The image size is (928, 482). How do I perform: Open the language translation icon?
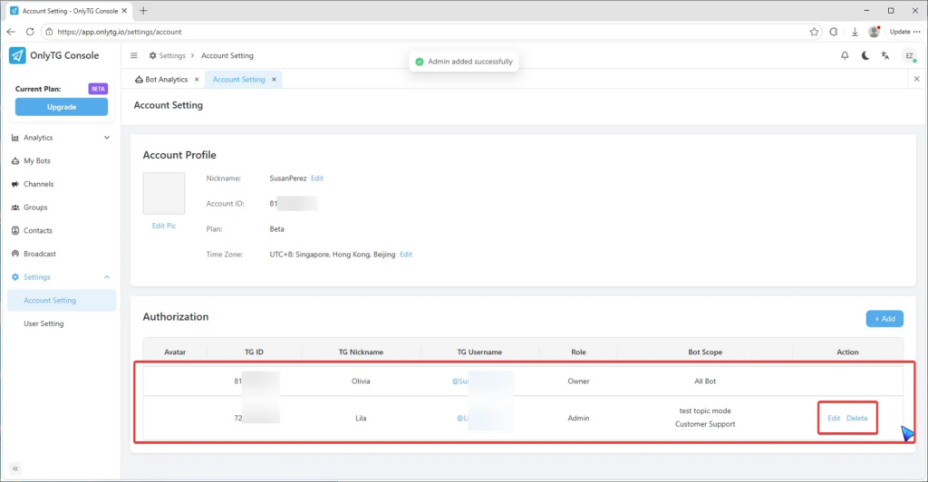pyautogui.click(x=884, y=56)
